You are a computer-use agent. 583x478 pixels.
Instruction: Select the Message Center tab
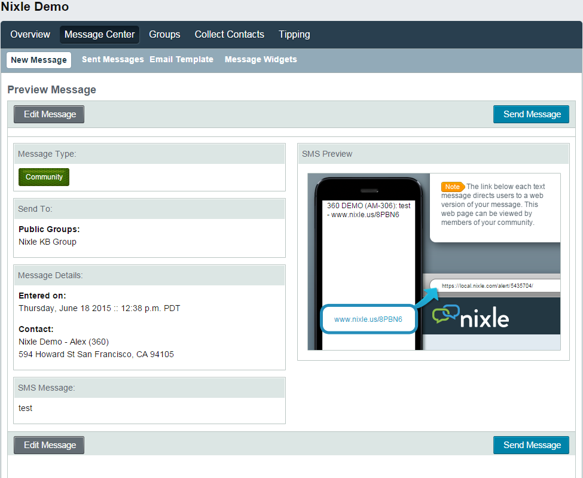[100, 35]
